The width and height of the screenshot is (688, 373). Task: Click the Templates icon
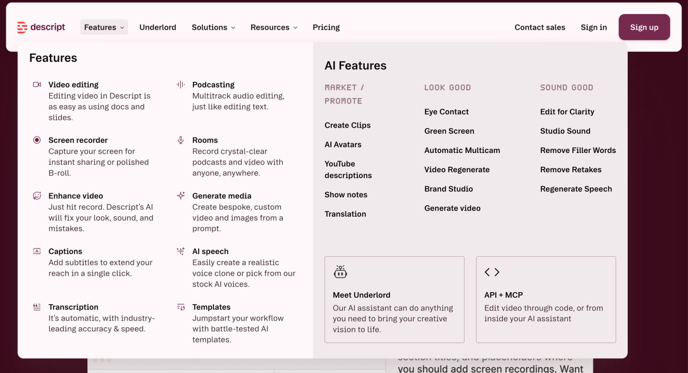pos(181,307)
